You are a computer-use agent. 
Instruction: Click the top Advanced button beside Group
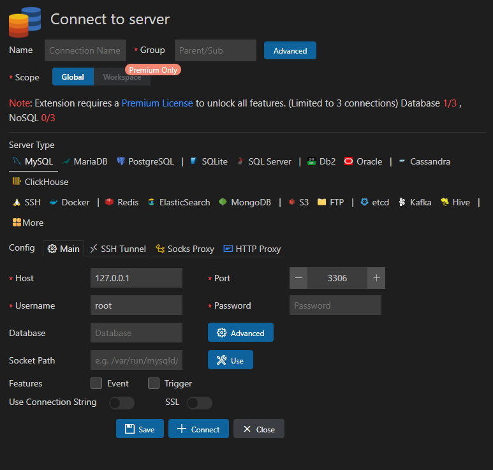click(290, 50)
